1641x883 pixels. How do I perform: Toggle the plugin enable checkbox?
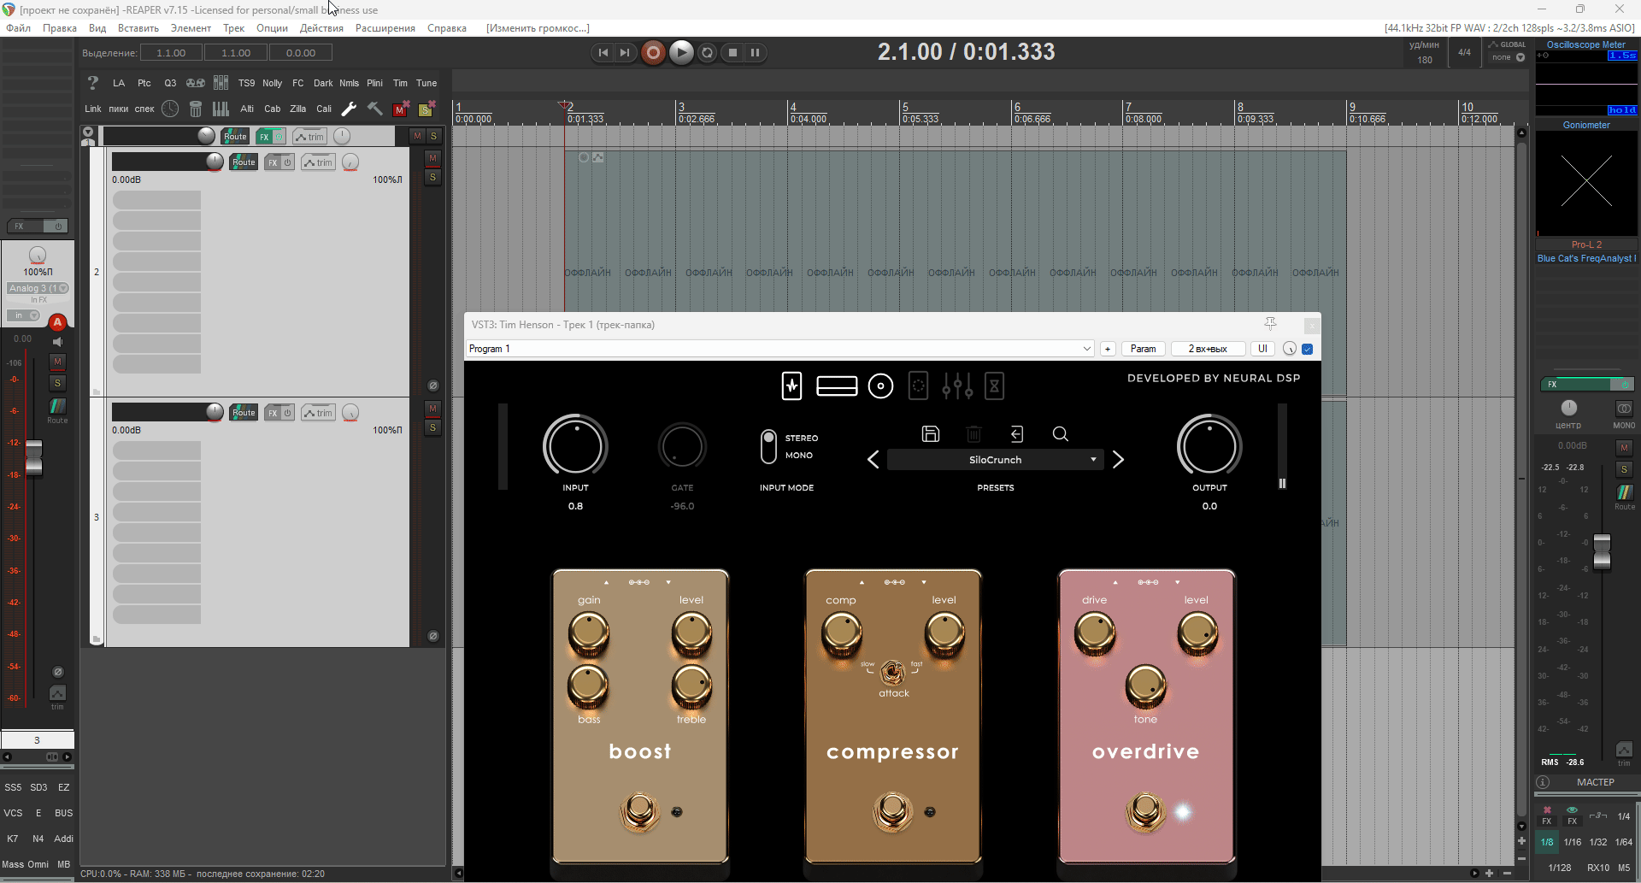pos(1307,349)
